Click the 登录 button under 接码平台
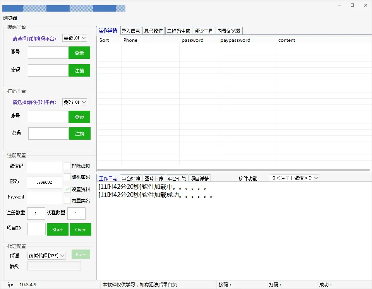Screen dimensions: 372x289 pyautogui.click(x=79, y=53)
